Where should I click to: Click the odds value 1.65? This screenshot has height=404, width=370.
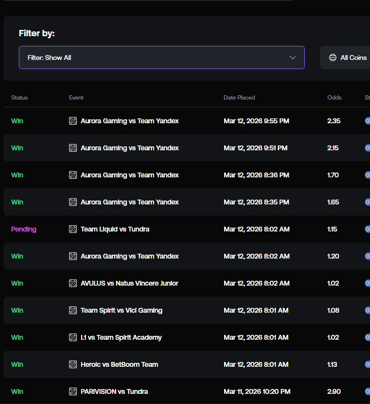point(333,202)
